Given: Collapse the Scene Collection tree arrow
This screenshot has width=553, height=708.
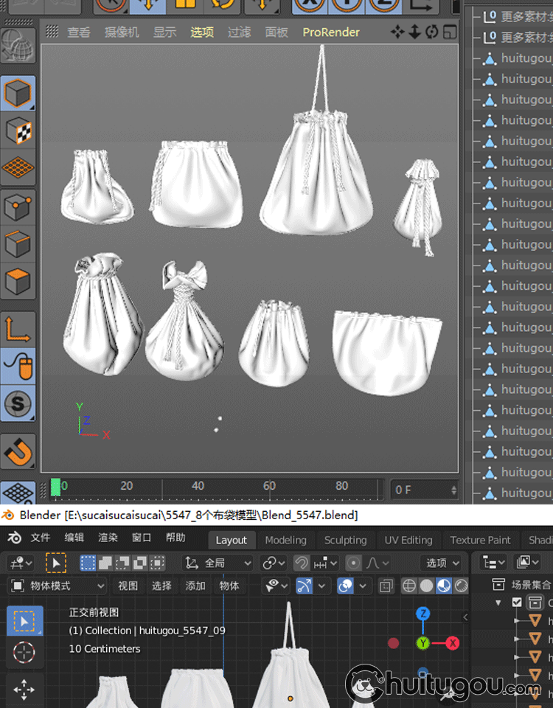Looking at the screenshot, I should point(498,603).
